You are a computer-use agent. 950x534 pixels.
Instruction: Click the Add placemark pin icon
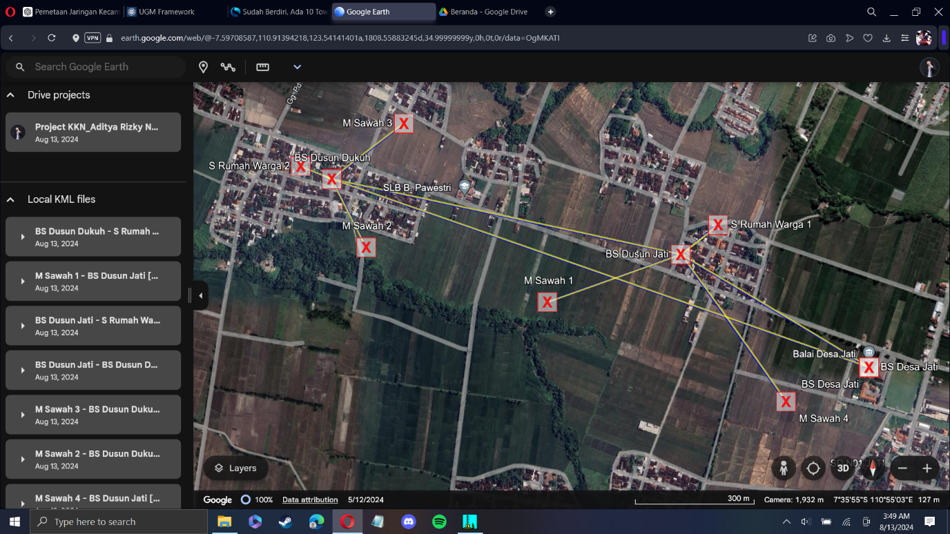point(204,67)
